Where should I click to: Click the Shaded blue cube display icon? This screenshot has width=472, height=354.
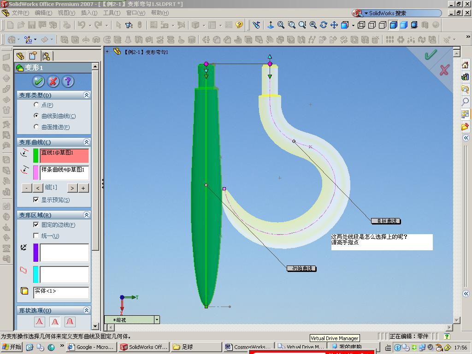pyautogui.click(x=404, y=25)
